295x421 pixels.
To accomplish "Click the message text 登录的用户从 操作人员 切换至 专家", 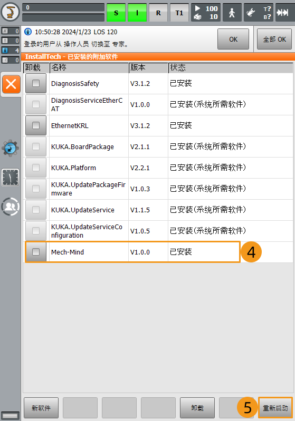I will pos(76,44).
